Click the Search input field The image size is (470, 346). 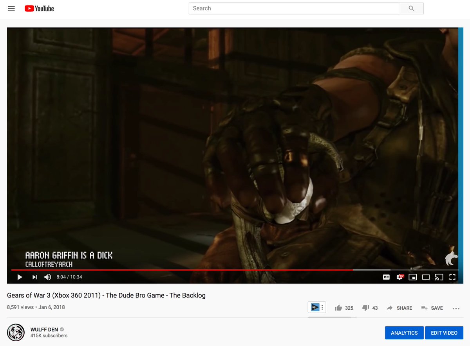(294, 8)
